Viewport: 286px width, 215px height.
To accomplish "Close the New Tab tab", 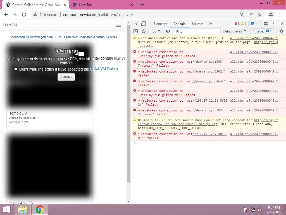I will click(x=132, y=5).
